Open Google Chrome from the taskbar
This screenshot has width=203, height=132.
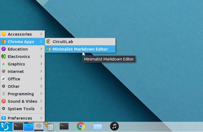point(81,126)
